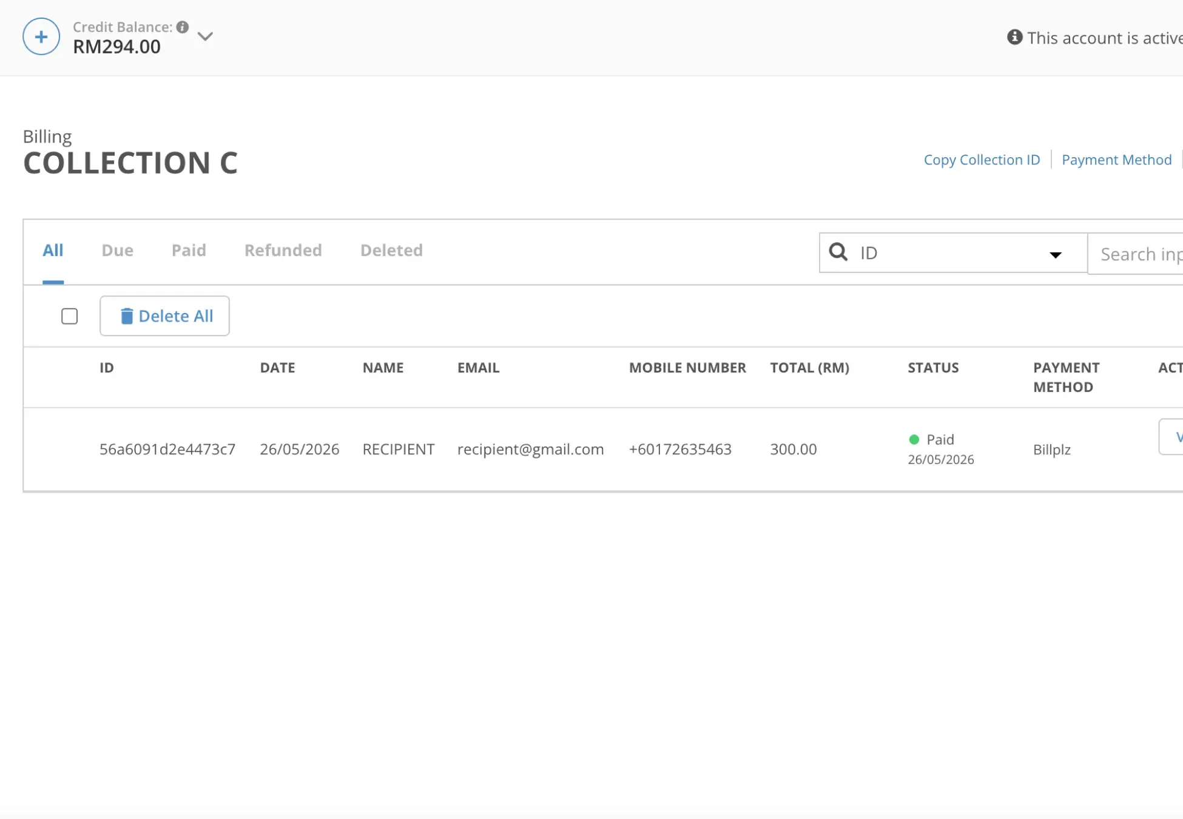1183x819 pixels.
Task: Click the RECIPIENT name cell
Action: pos(398,449)
